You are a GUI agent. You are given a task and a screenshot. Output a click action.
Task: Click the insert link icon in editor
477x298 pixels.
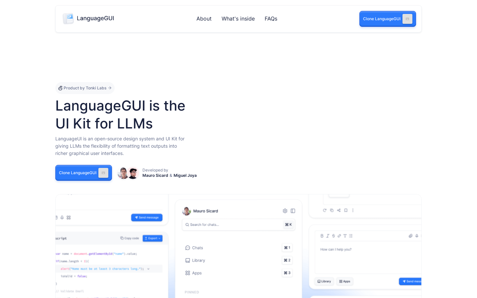(x=339, y=236)
